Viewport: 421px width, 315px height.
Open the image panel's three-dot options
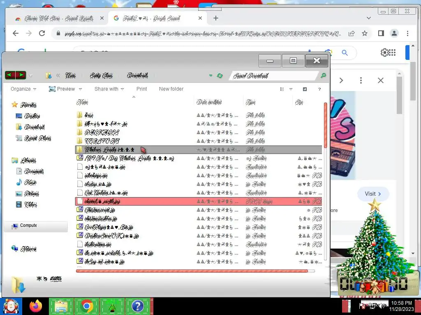pyautogui.click(x=361, y=80)
